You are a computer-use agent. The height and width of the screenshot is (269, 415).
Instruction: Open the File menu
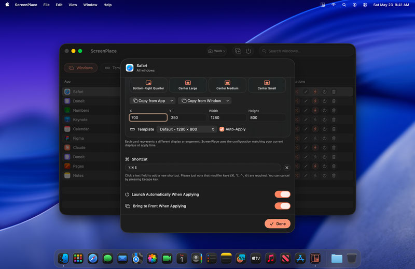click(46, 5)
